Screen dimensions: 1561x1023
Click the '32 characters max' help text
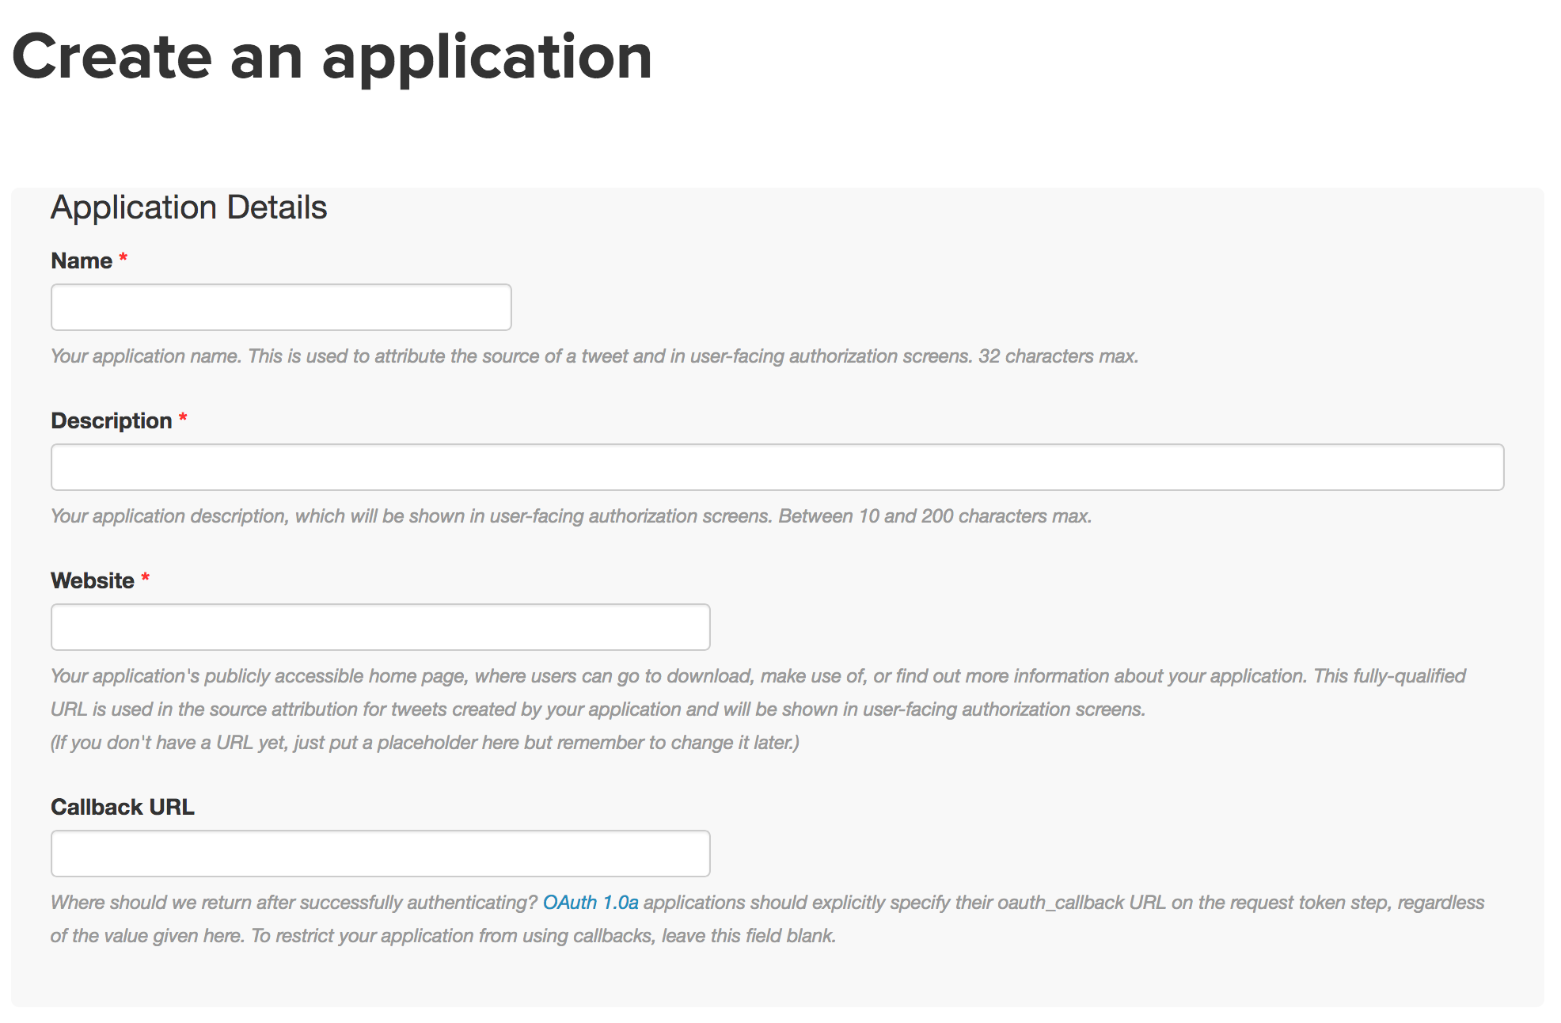(1058, 356)
